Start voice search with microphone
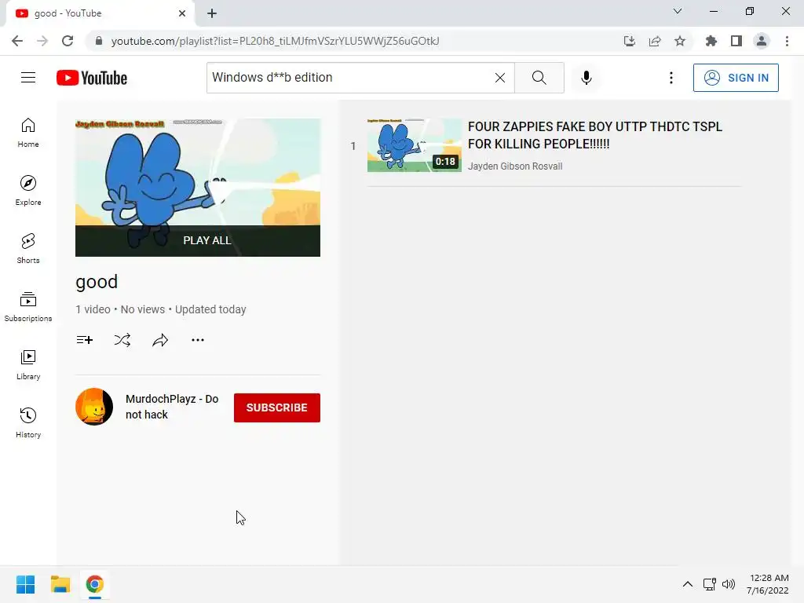Viewport: 804px width, 603px height. coord(586,78)
